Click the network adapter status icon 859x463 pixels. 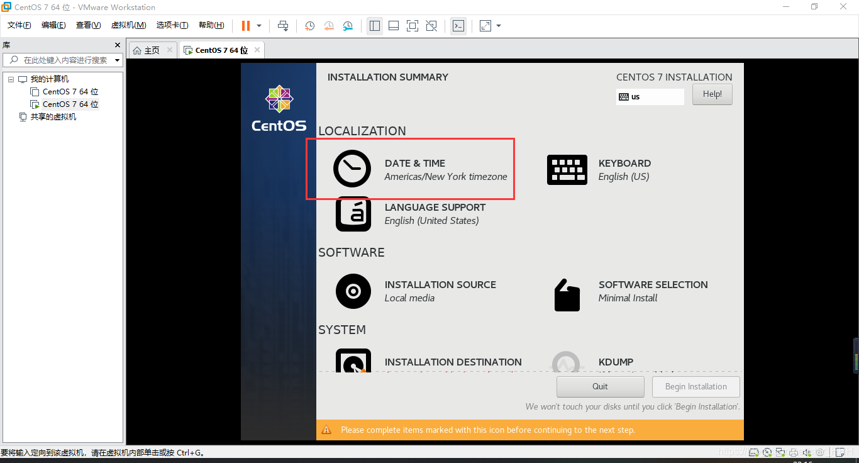780,452
